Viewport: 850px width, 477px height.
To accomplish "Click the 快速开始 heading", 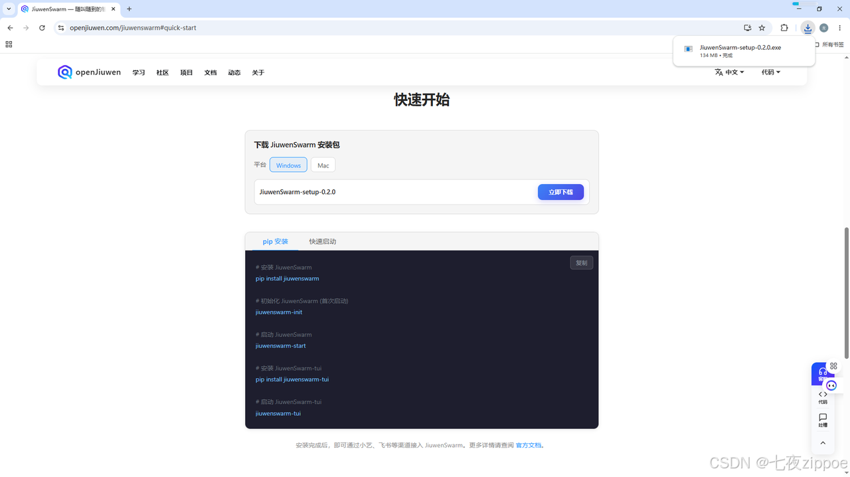I will pos(422,100).
